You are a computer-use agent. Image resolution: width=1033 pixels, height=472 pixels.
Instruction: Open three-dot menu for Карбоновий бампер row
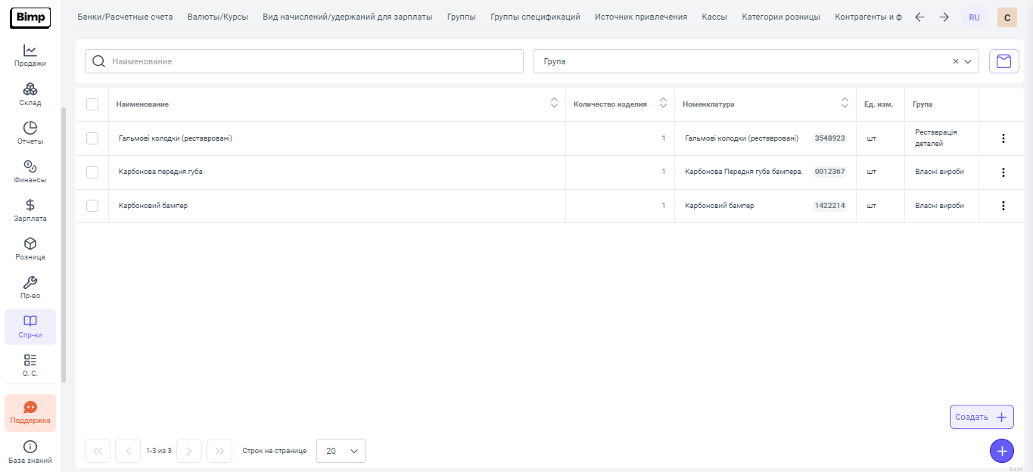click(1003, 206)
